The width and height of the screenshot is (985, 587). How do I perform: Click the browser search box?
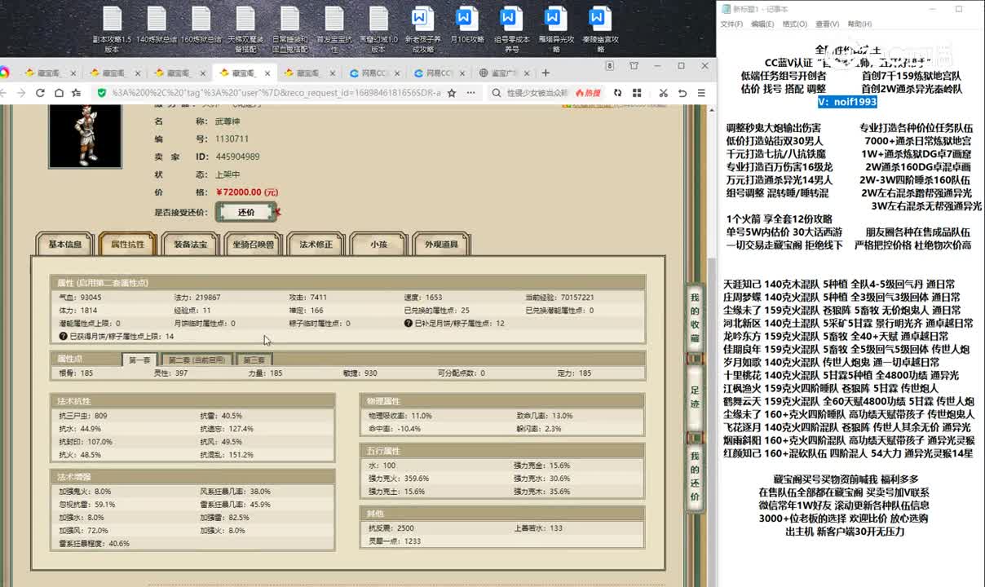536,93
